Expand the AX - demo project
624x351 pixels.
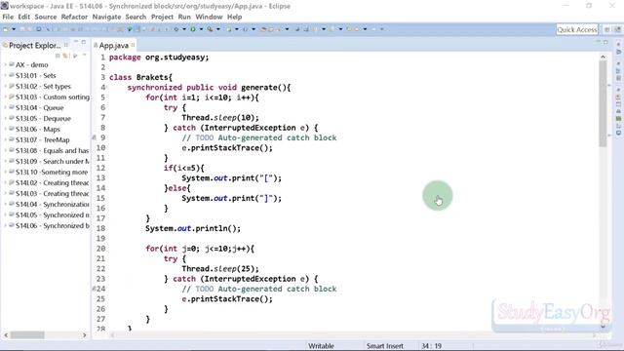[x=6, y=64]
